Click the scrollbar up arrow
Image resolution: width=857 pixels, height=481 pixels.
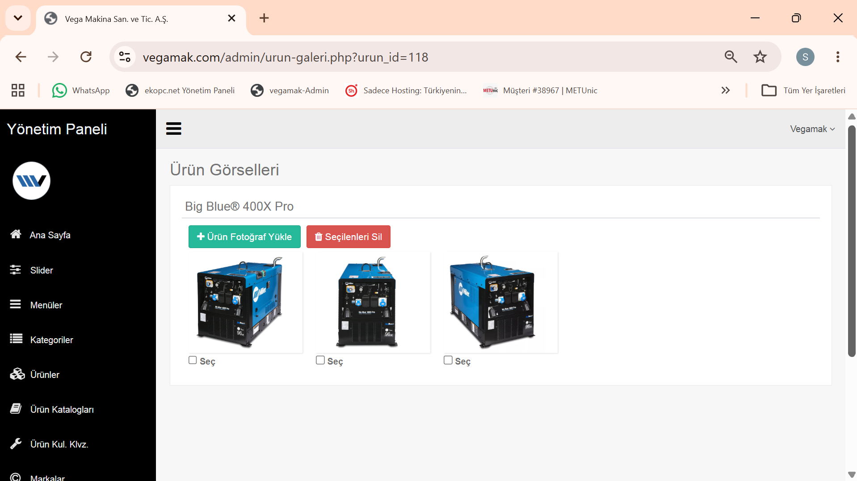pos(852,116)
